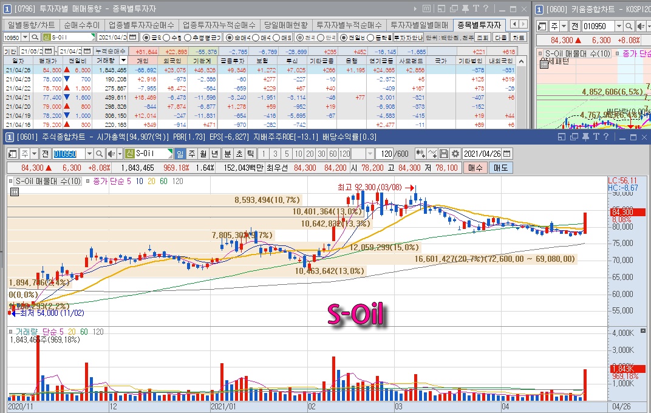Click the 누적순매수 button
651x413 pixels.
(x=111, y=51)
